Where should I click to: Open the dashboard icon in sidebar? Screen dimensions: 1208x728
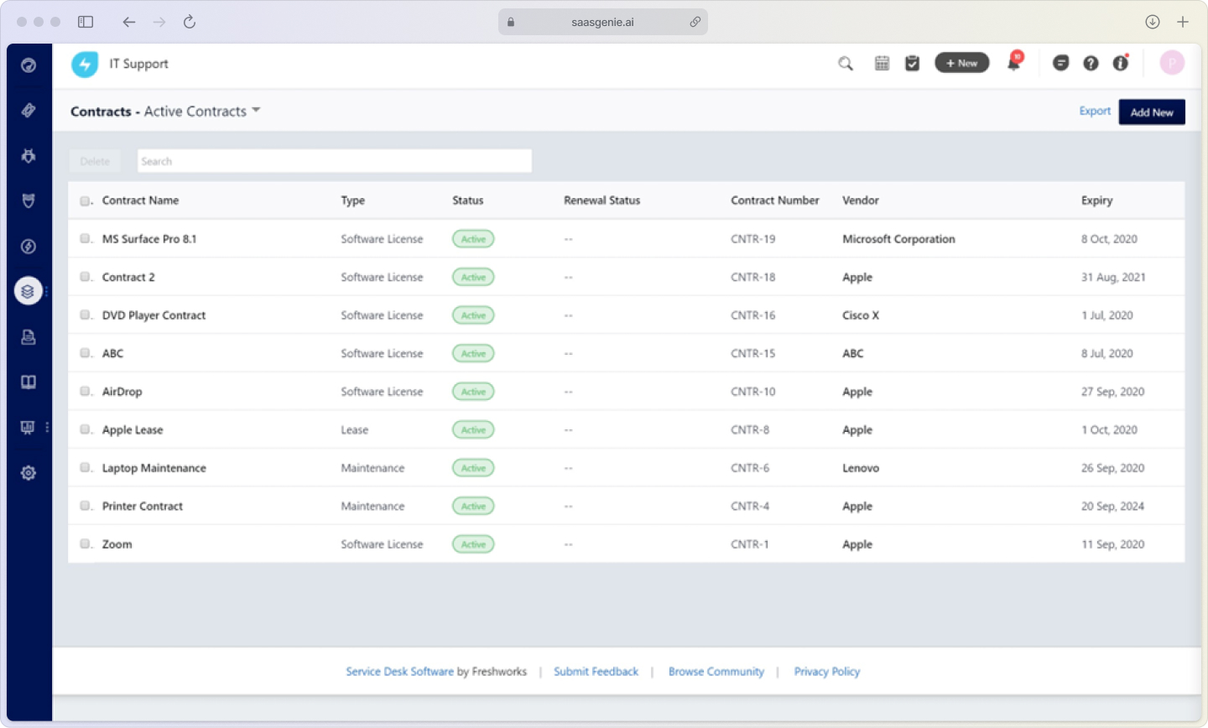(29, 65)
